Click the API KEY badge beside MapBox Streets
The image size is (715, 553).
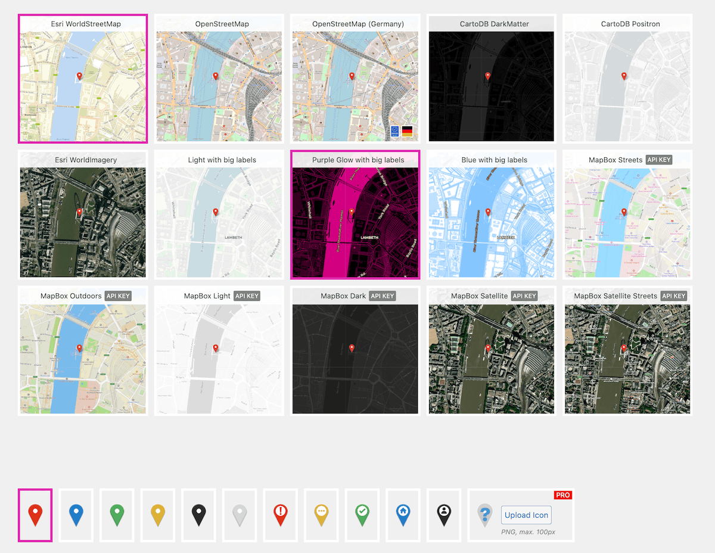[x=659, y=160]
